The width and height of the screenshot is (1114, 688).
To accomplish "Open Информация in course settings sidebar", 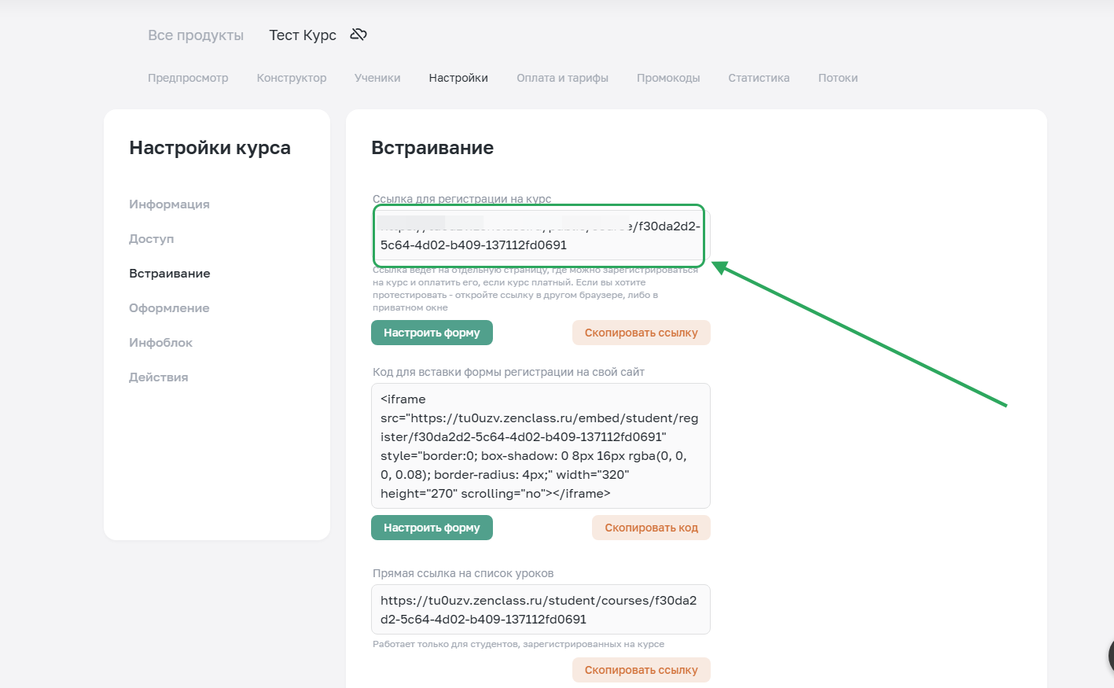I will 169,204.
